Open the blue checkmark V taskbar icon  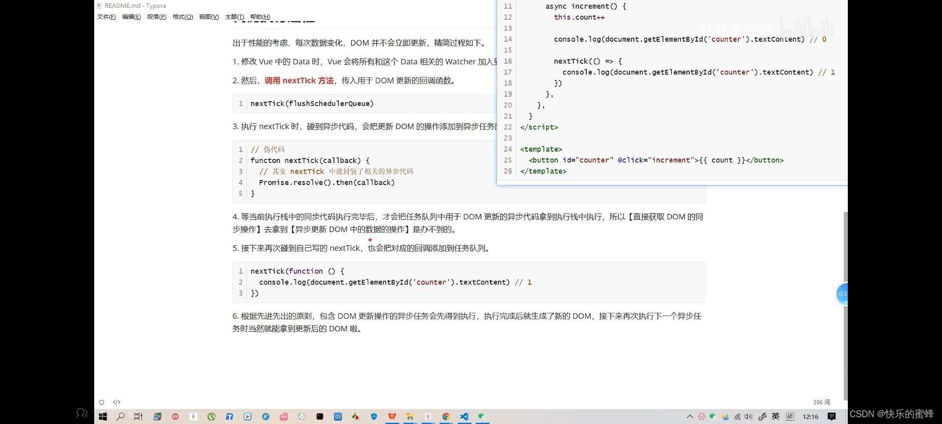point(265,417)
